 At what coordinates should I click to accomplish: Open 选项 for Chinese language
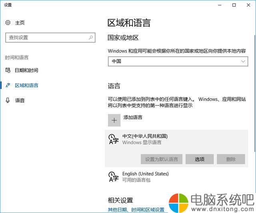[200, 159]
